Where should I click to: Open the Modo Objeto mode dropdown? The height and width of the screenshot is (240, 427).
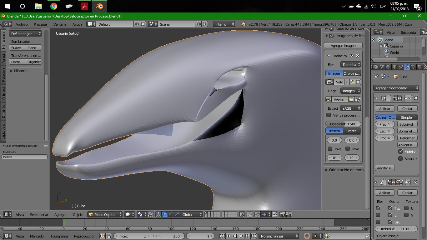coord(105,214)
